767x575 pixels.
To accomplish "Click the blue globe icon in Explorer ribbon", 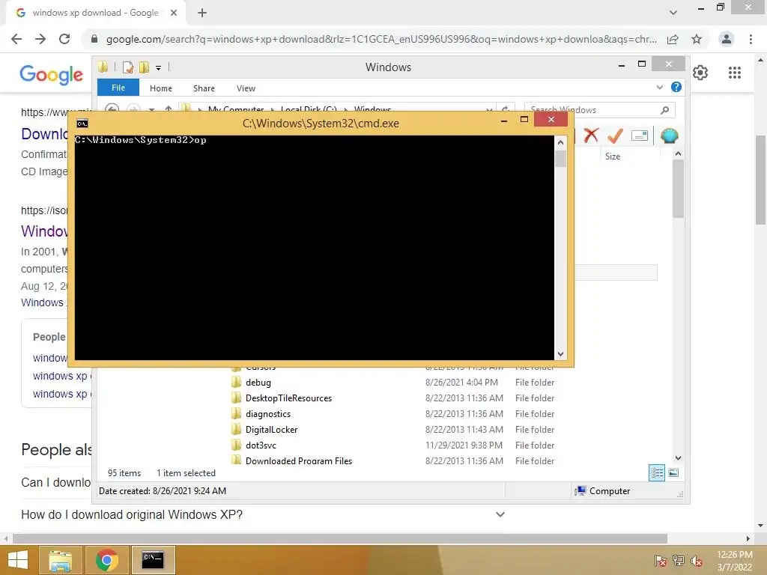I will [669, 136].
